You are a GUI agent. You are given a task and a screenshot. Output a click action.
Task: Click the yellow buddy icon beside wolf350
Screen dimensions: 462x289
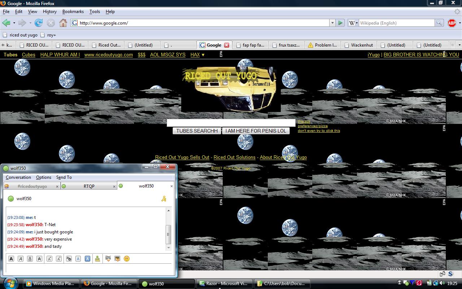click(164, 199)
